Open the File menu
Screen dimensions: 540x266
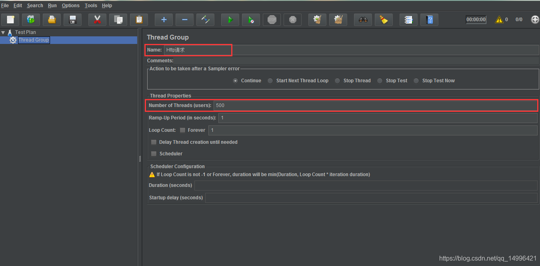tap(5, 6)
